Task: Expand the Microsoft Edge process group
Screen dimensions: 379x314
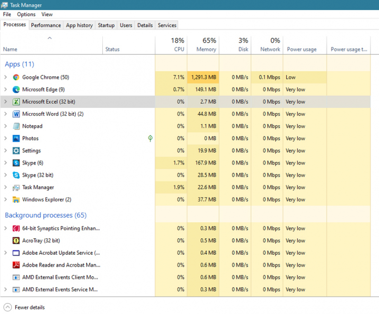Action: tap(6, 89)
